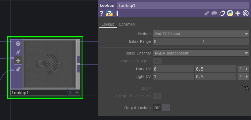Switch to the Common tab

[127, 24]
